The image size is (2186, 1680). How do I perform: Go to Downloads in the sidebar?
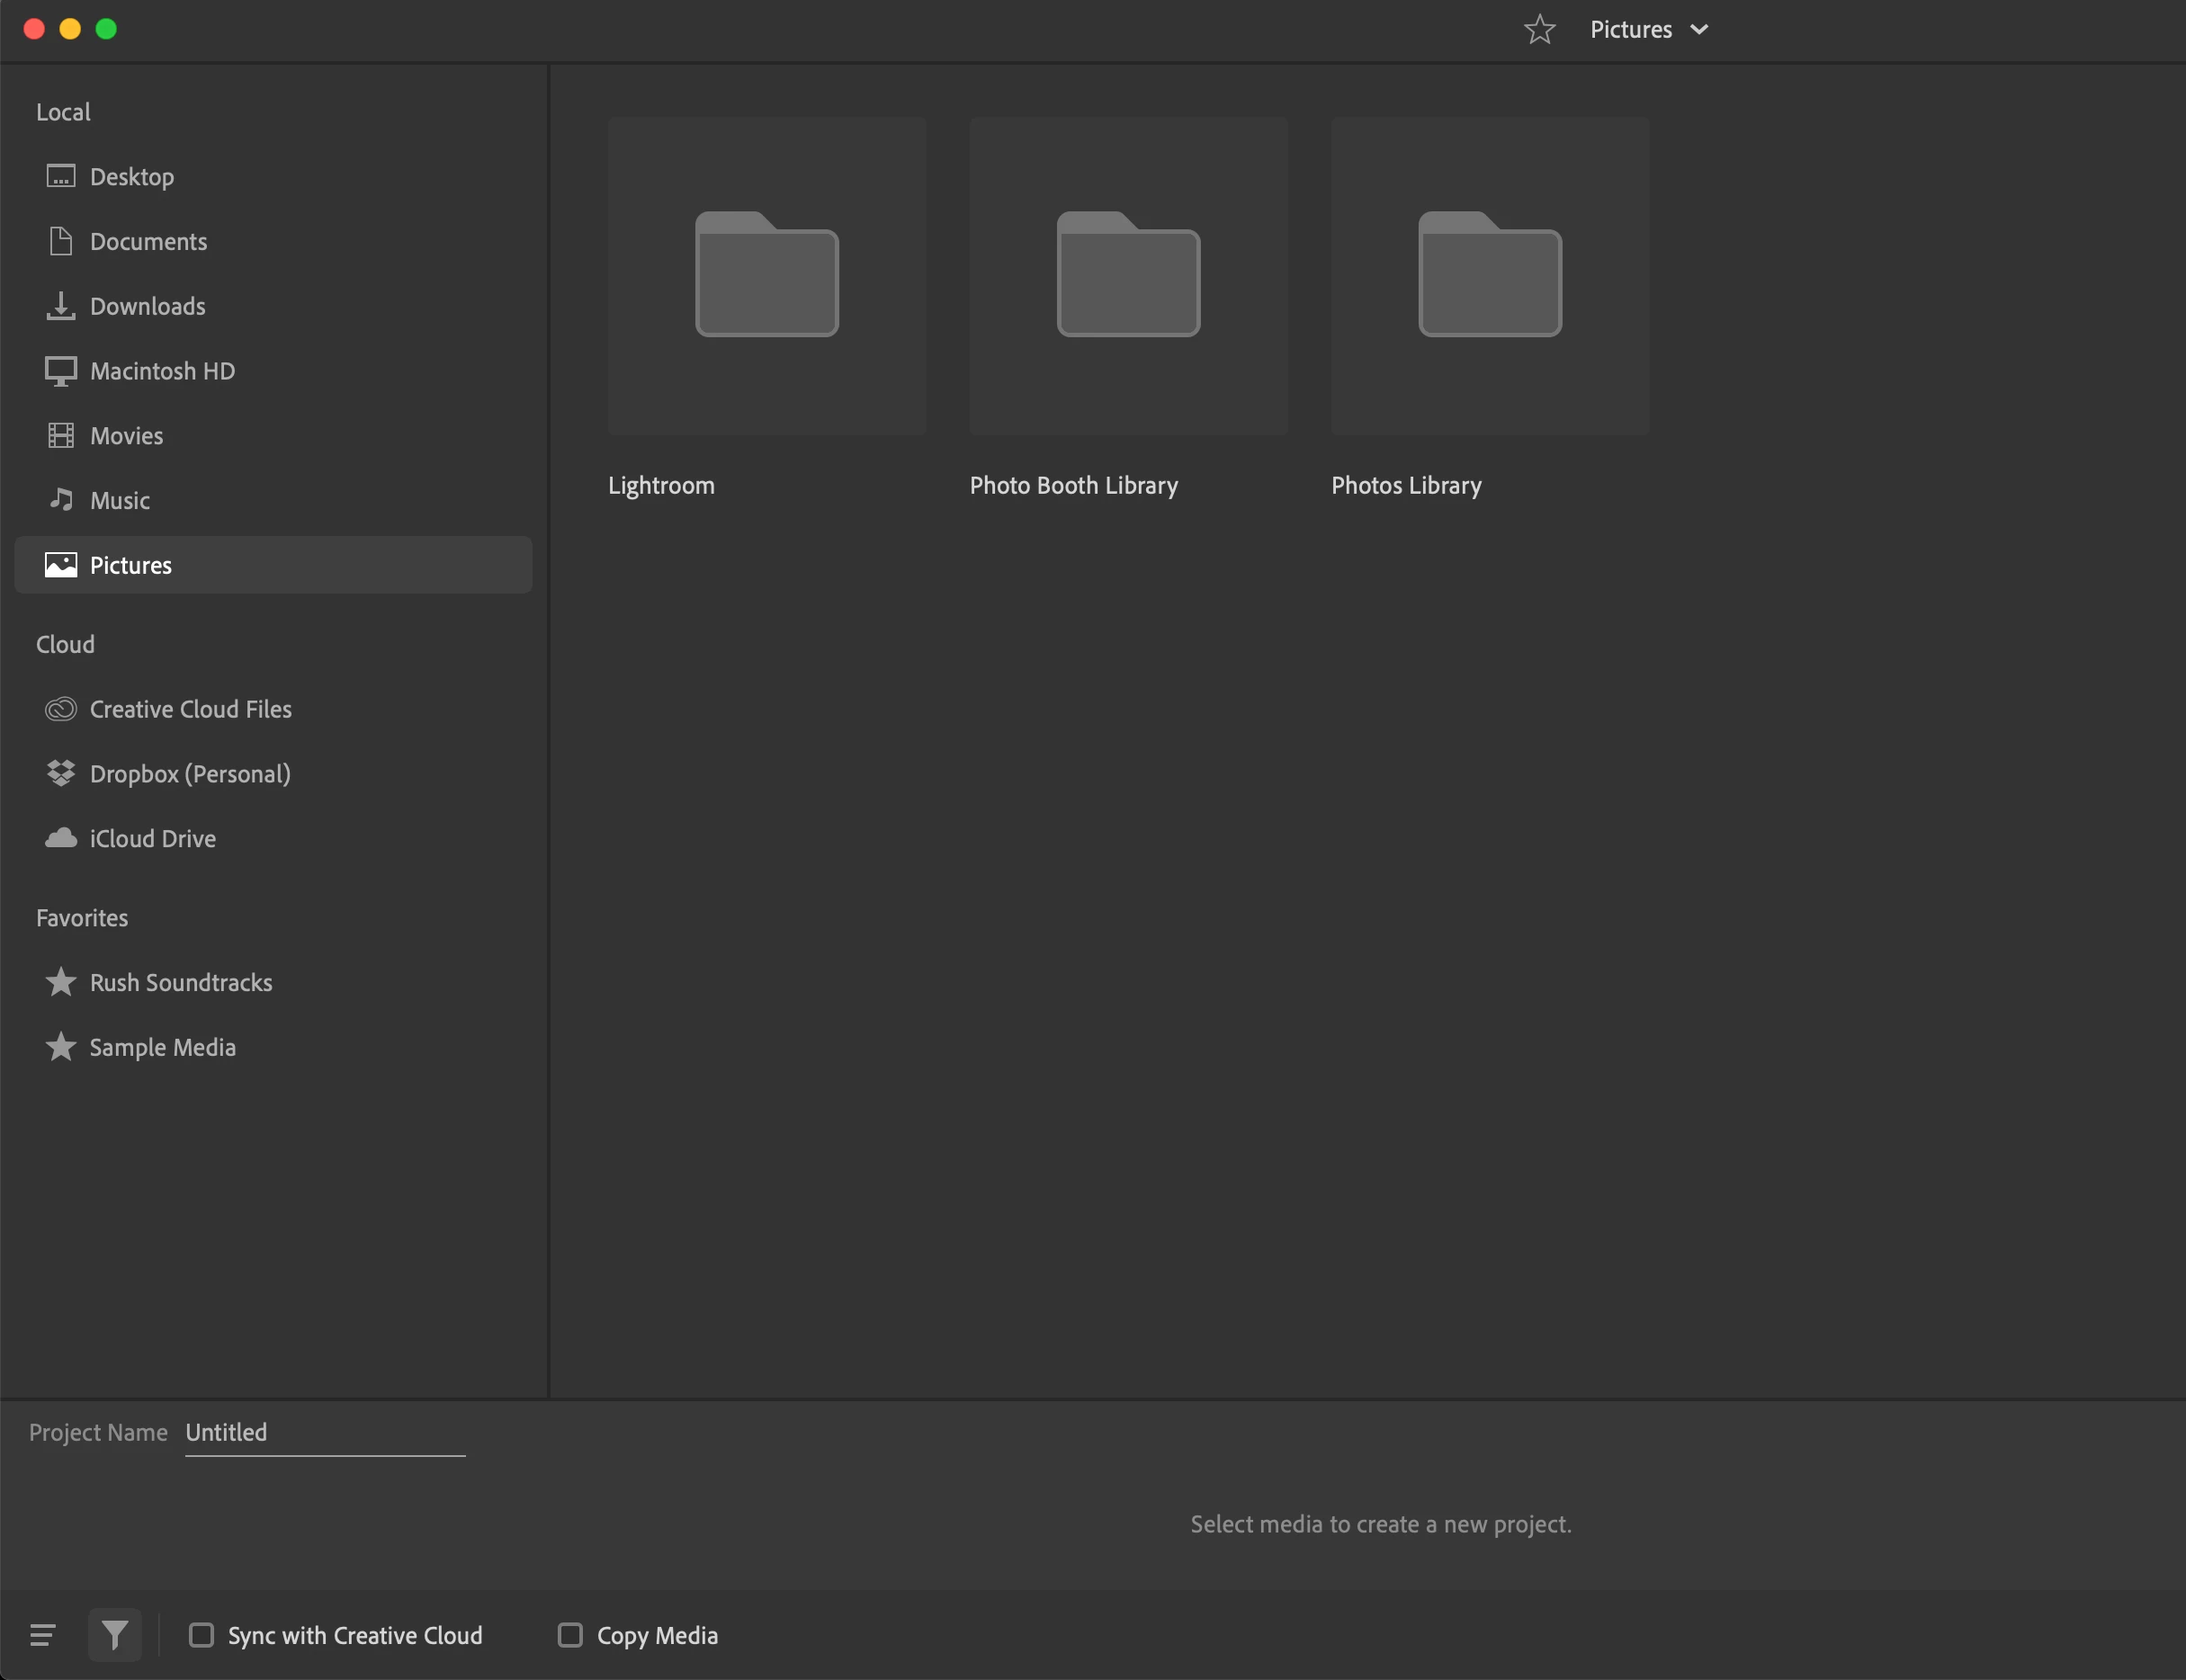coord(147,306)
